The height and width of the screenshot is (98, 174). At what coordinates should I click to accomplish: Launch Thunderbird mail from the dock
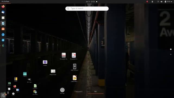pos(3,12)
